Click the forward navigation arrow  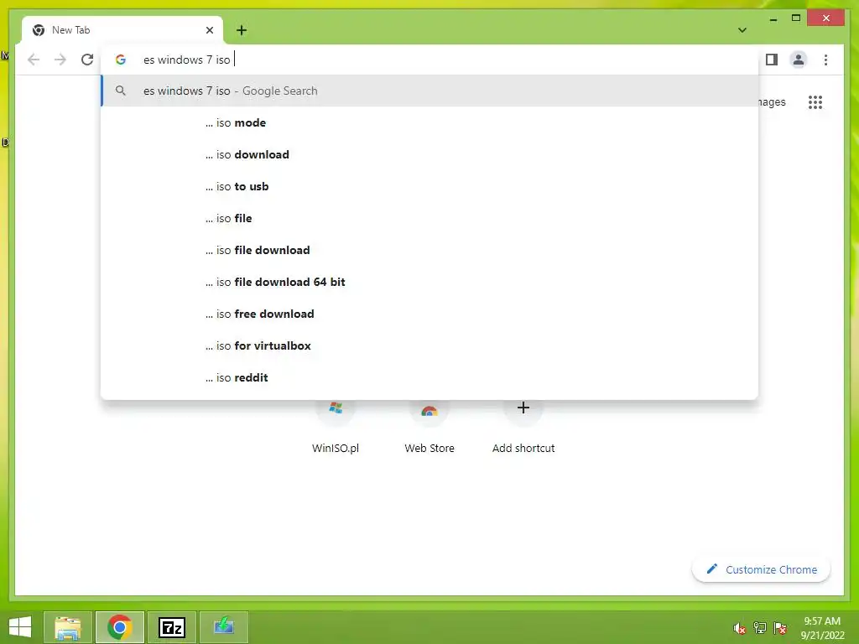pos(60,60)
